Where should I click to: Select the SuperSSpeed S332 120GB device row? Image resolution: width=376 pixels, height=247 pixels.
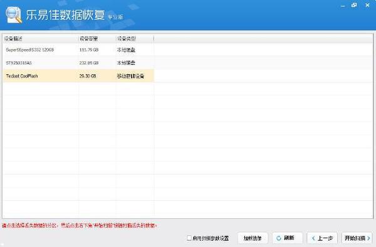[x=78, y=50]
